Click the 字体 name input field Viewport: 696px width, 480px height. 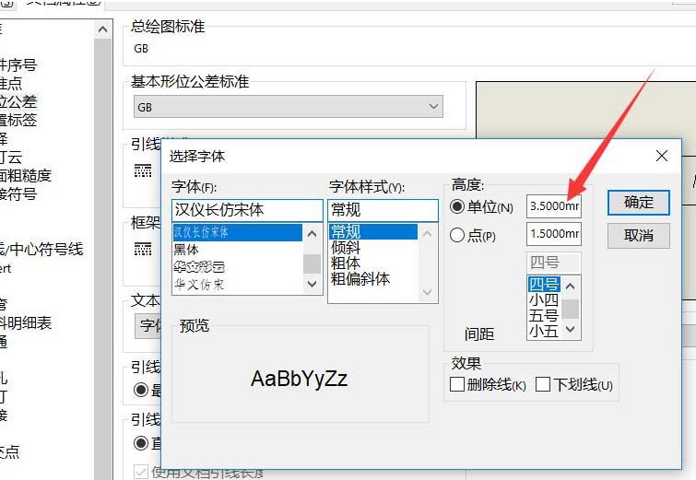[247, 210]
